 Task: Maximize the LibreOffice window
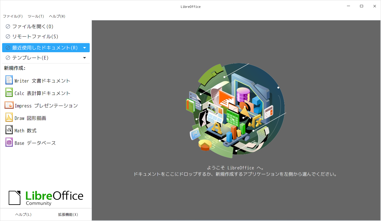pyautogui.click(x=362, y=6)
